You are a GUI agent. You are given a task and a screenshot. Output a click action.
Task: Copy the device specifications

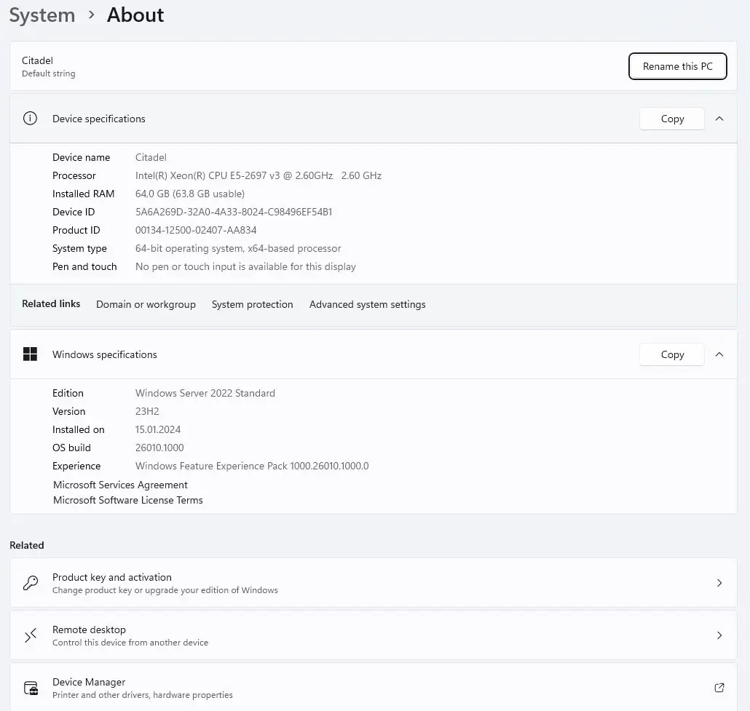point(671,119)
